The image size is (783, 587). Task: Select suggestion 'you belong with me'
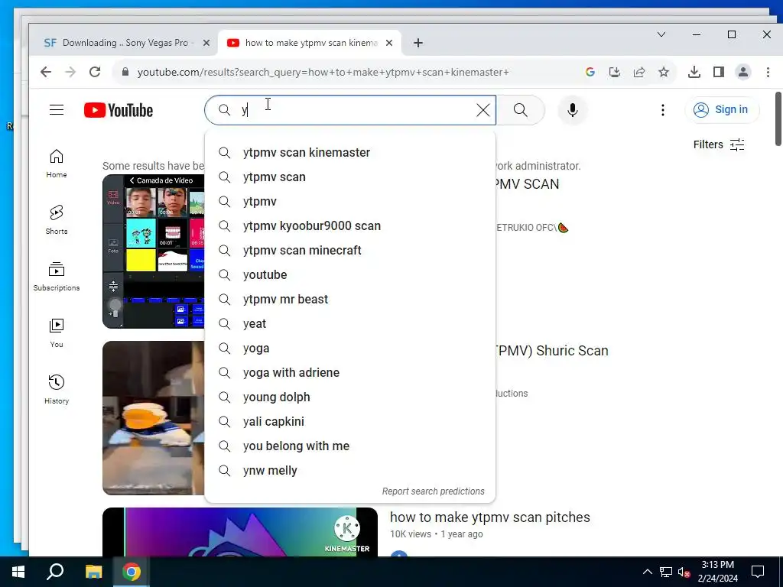(x=350, y=446)
